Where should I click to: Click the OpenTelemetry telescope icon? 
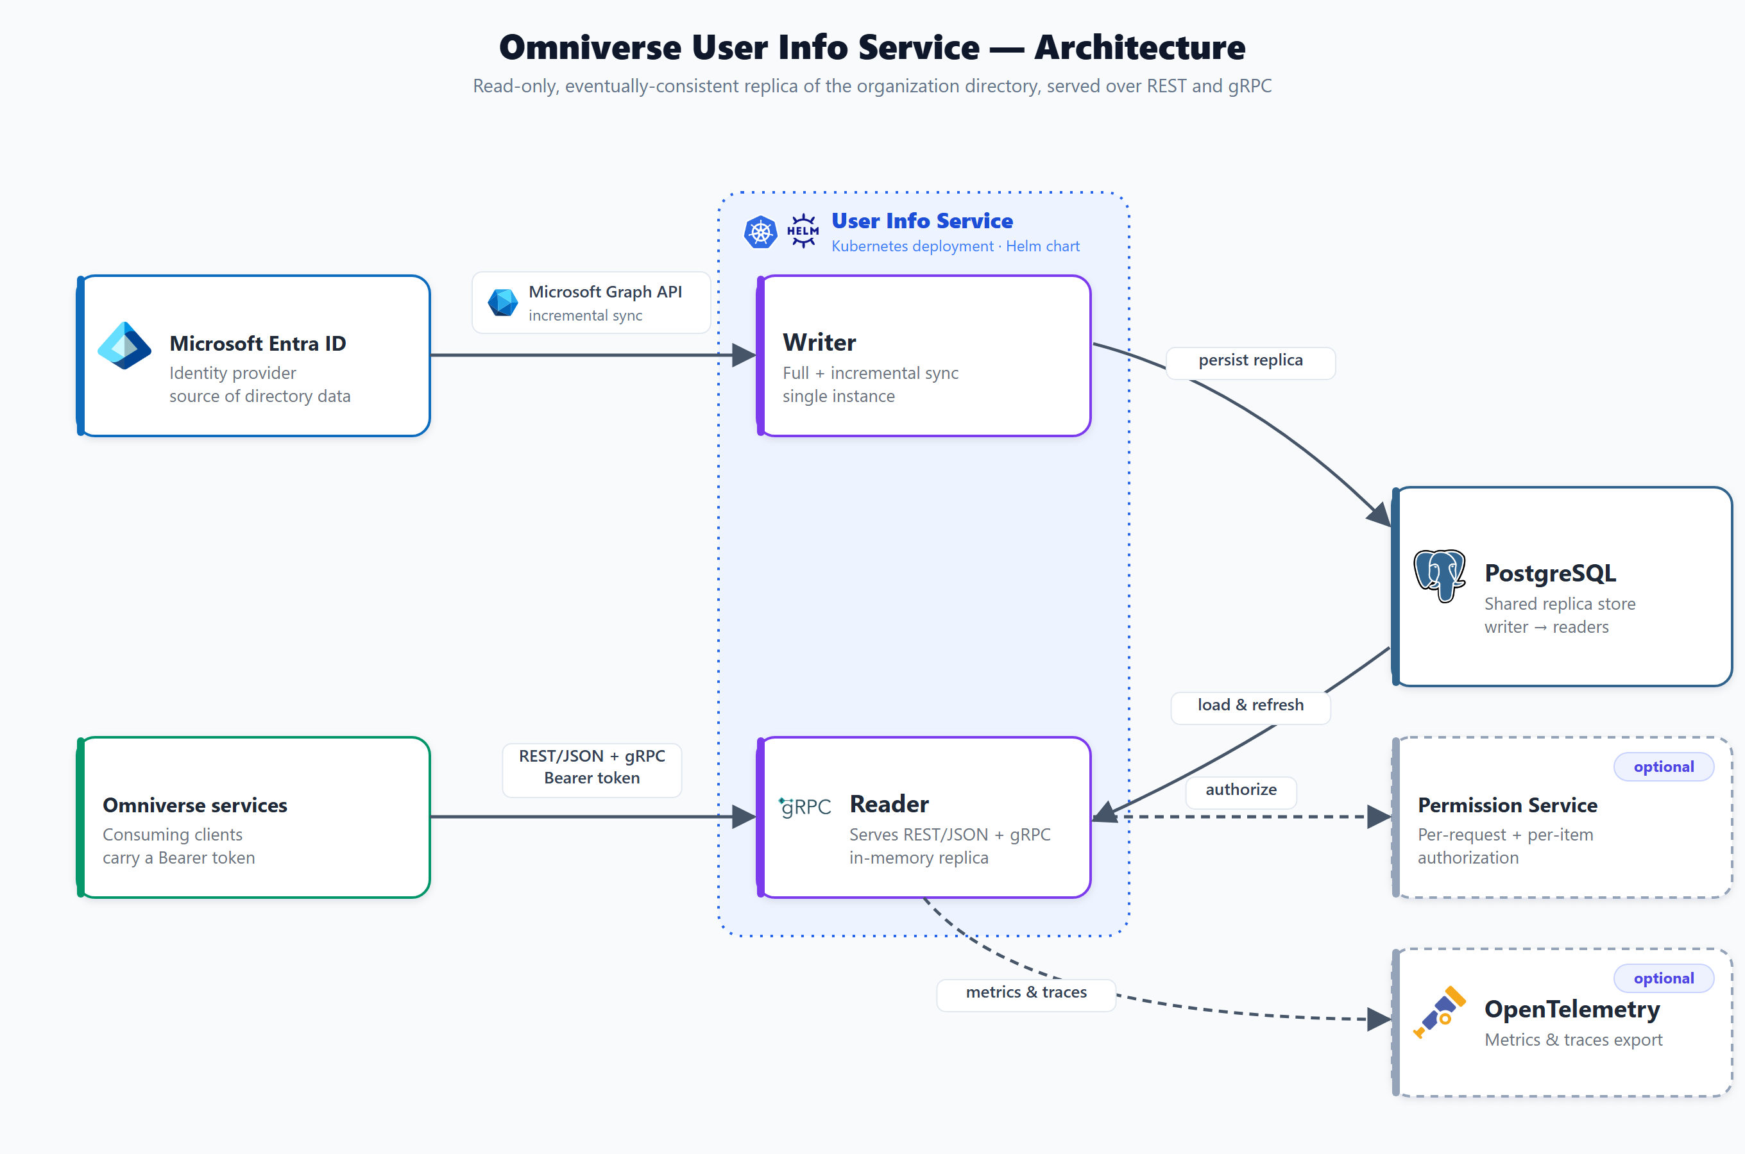click(1440, 1012)
